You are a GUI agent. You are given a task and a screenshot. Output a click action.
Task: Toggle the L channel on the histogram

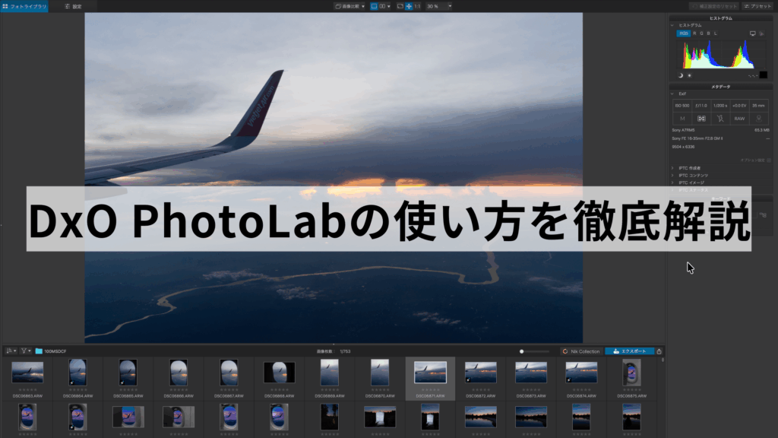[x=713, y=33]
